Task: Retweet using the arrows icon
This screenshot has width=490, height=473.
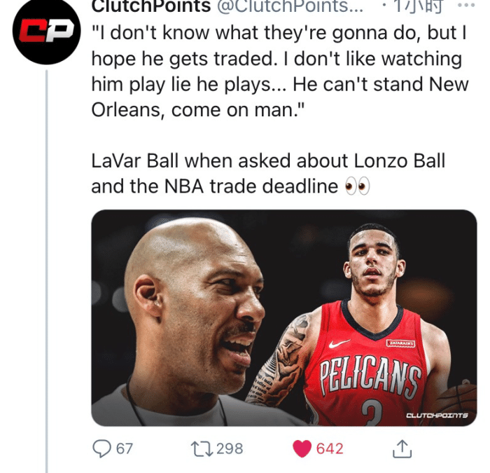Action: [202, 448]
